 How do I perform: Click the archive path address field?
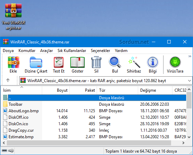[x=106, y=80]
